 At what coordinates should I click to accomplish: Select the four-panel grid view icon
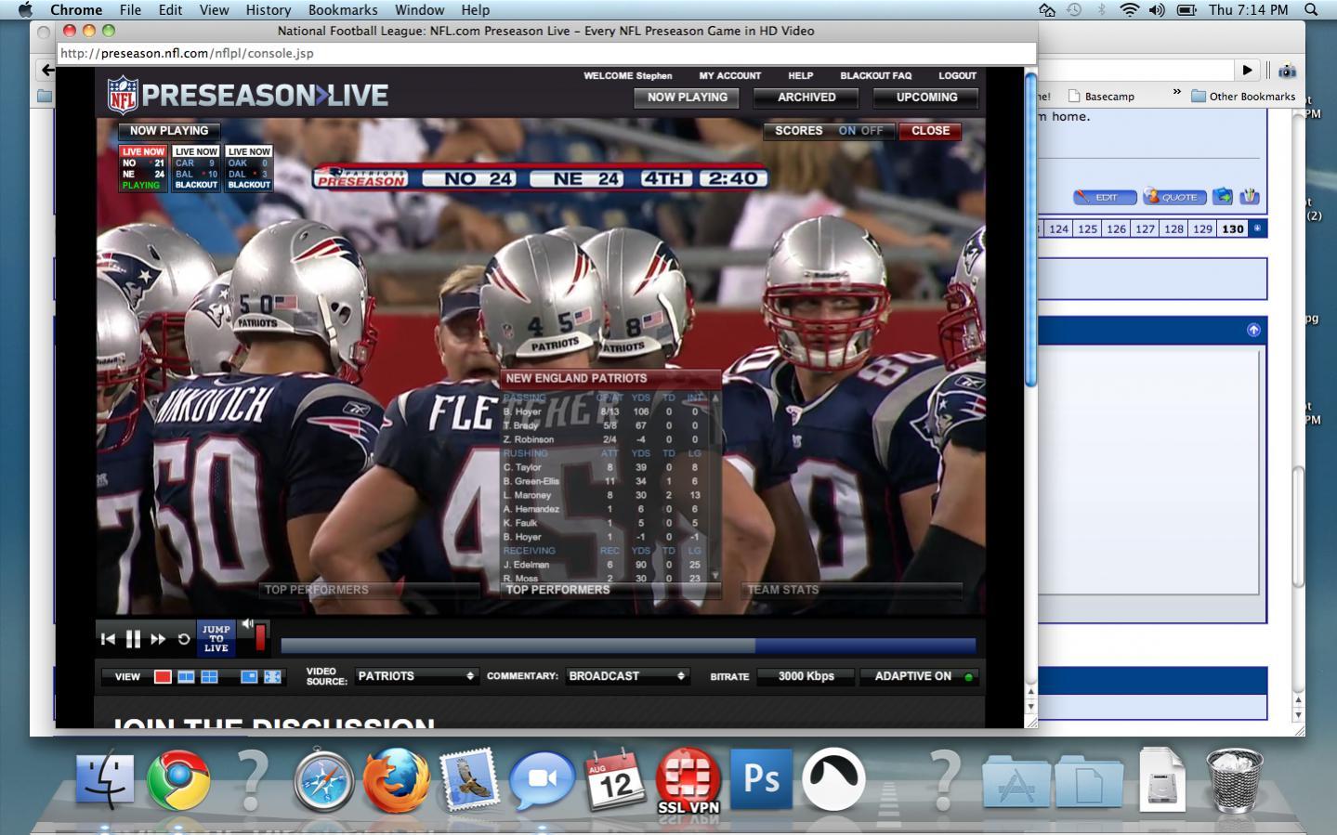[x=210, y=677]
